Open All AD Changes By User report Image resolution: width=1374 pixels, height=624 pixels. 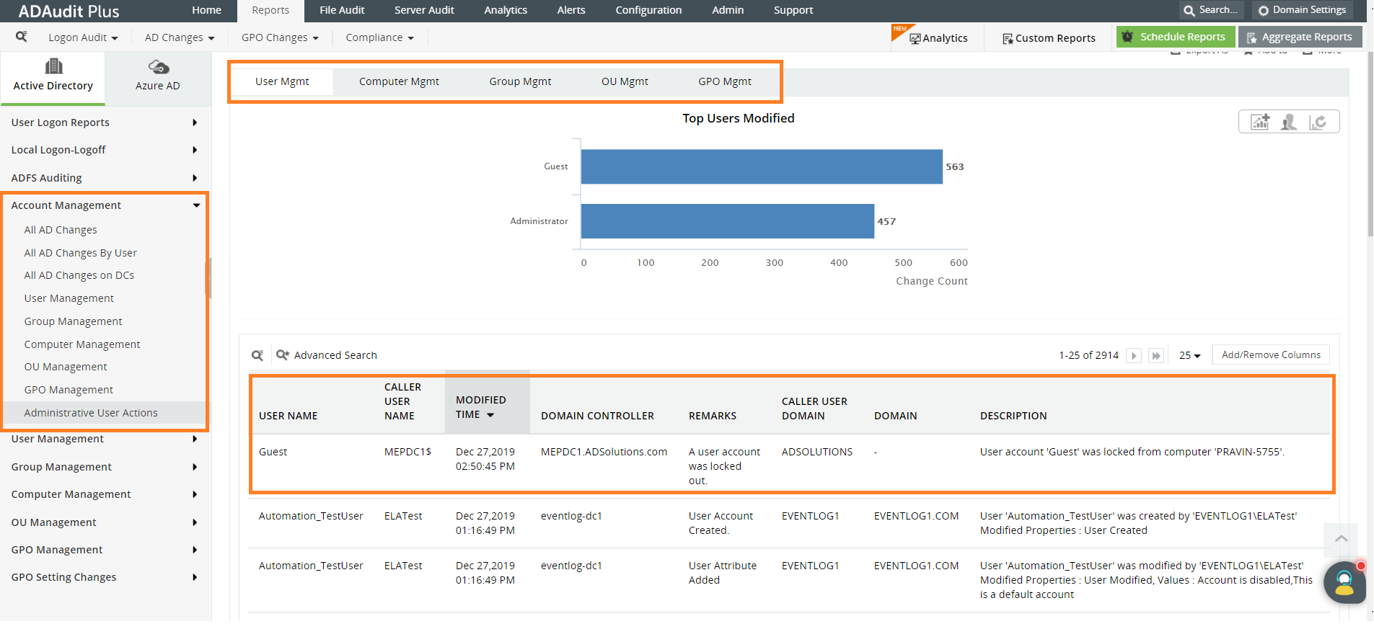[x=80, y=253]
